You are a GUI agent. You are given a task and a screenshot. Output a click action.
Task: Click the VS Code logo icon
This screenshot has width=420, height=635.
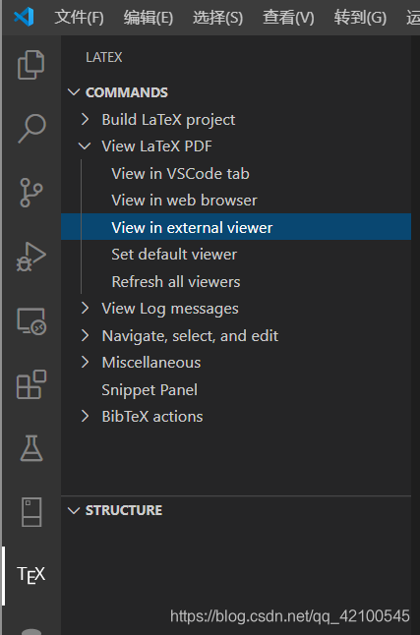click(x=24, y=17)
